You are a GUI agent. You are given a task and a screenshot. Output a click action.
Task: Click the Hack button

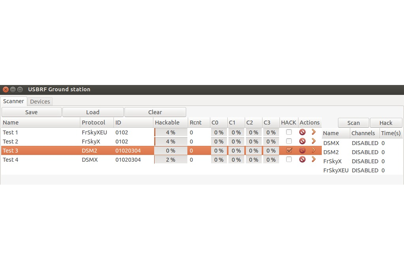tap(386, 123)
